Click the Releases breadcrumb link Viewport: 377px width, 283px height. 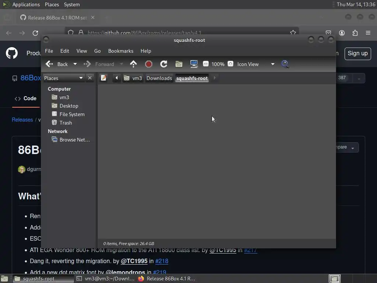22,120
